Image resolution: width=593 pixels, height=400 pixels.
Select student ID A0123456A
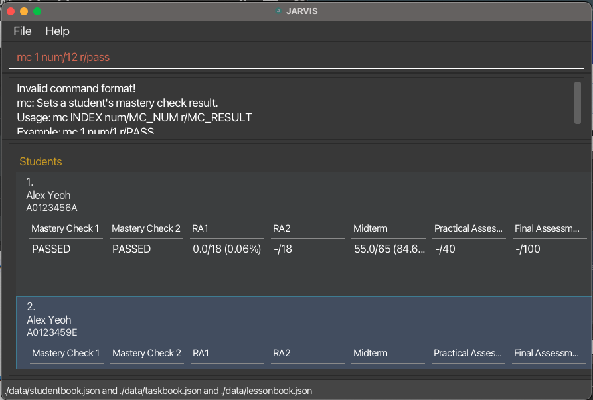pyautogui.click(x=52, y=208)
